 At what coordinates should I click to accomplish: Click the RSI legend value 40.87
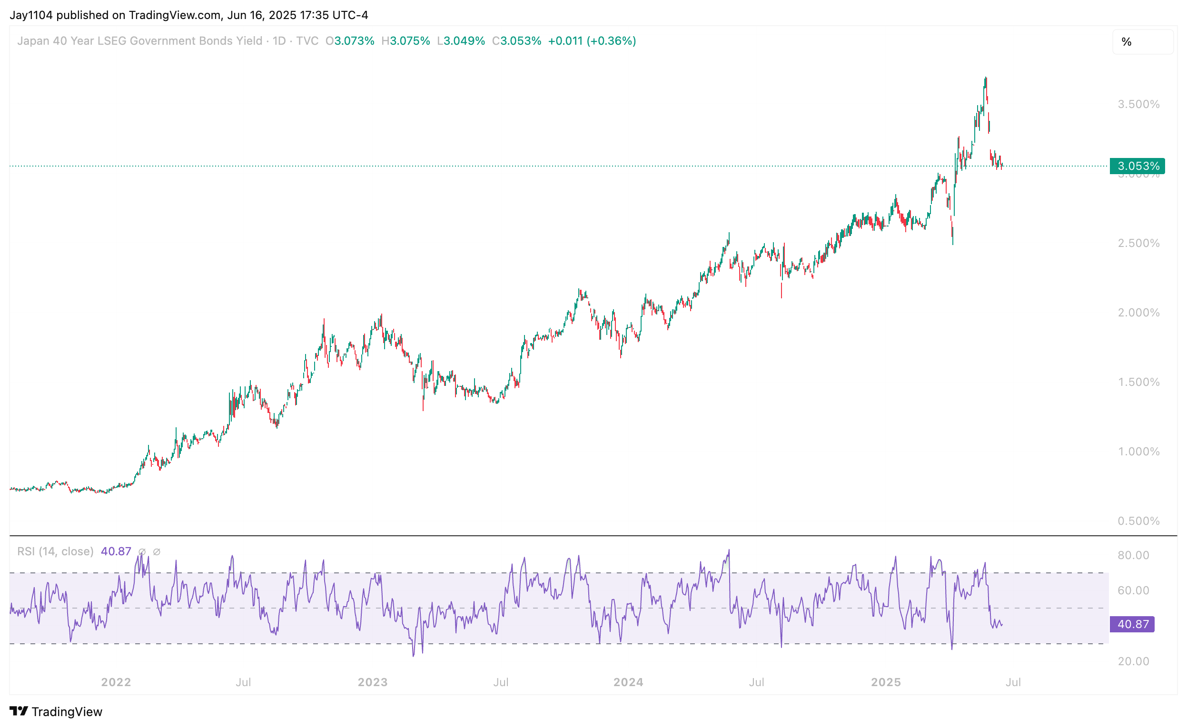(116, 551)
